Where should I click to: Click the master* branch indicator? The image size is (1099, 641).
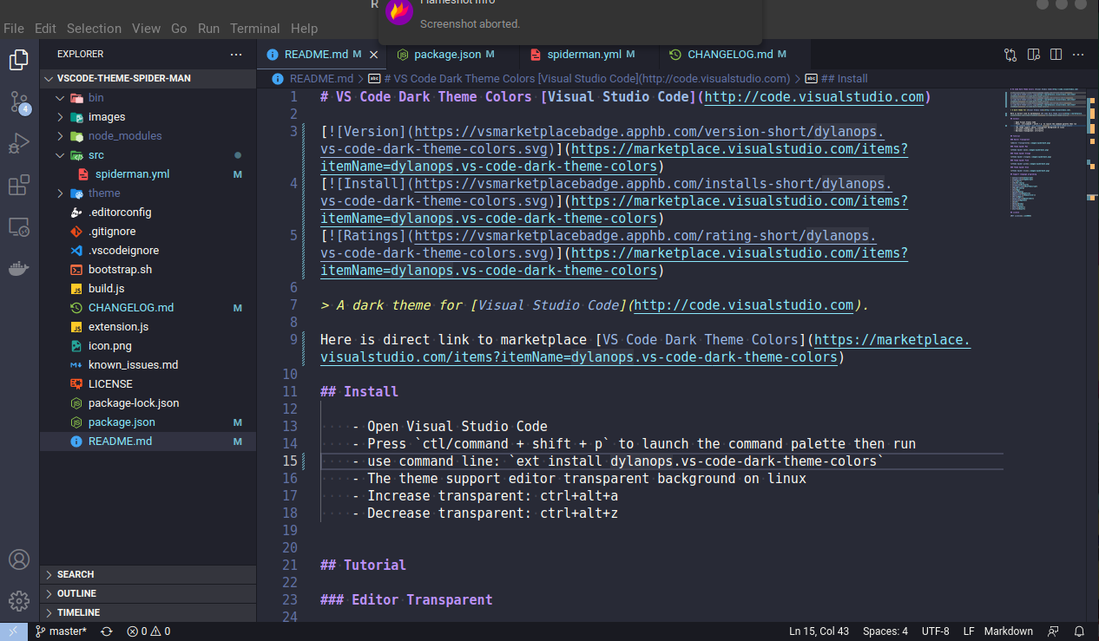pos(61,631)
